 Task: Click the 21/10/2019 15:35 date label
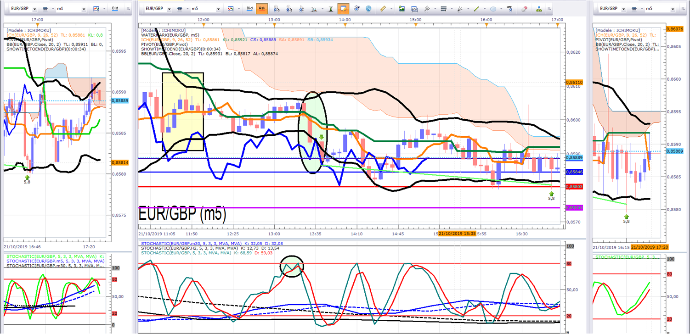coord(458,234)
